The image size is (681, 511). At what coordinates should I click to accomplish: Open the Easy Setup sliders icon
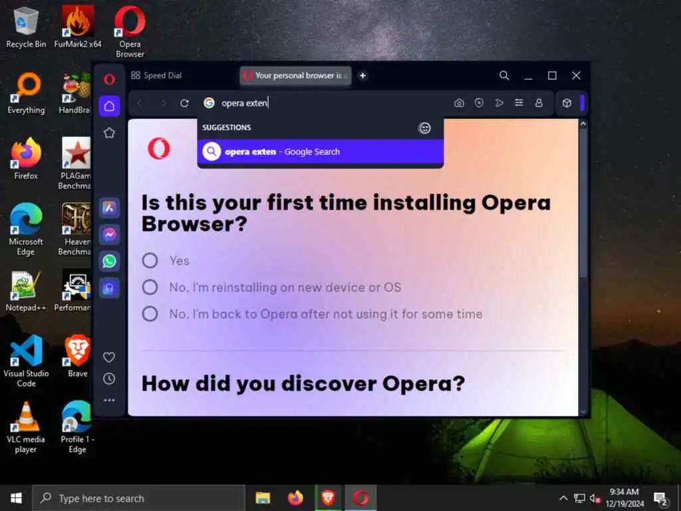tap(519, 103)
